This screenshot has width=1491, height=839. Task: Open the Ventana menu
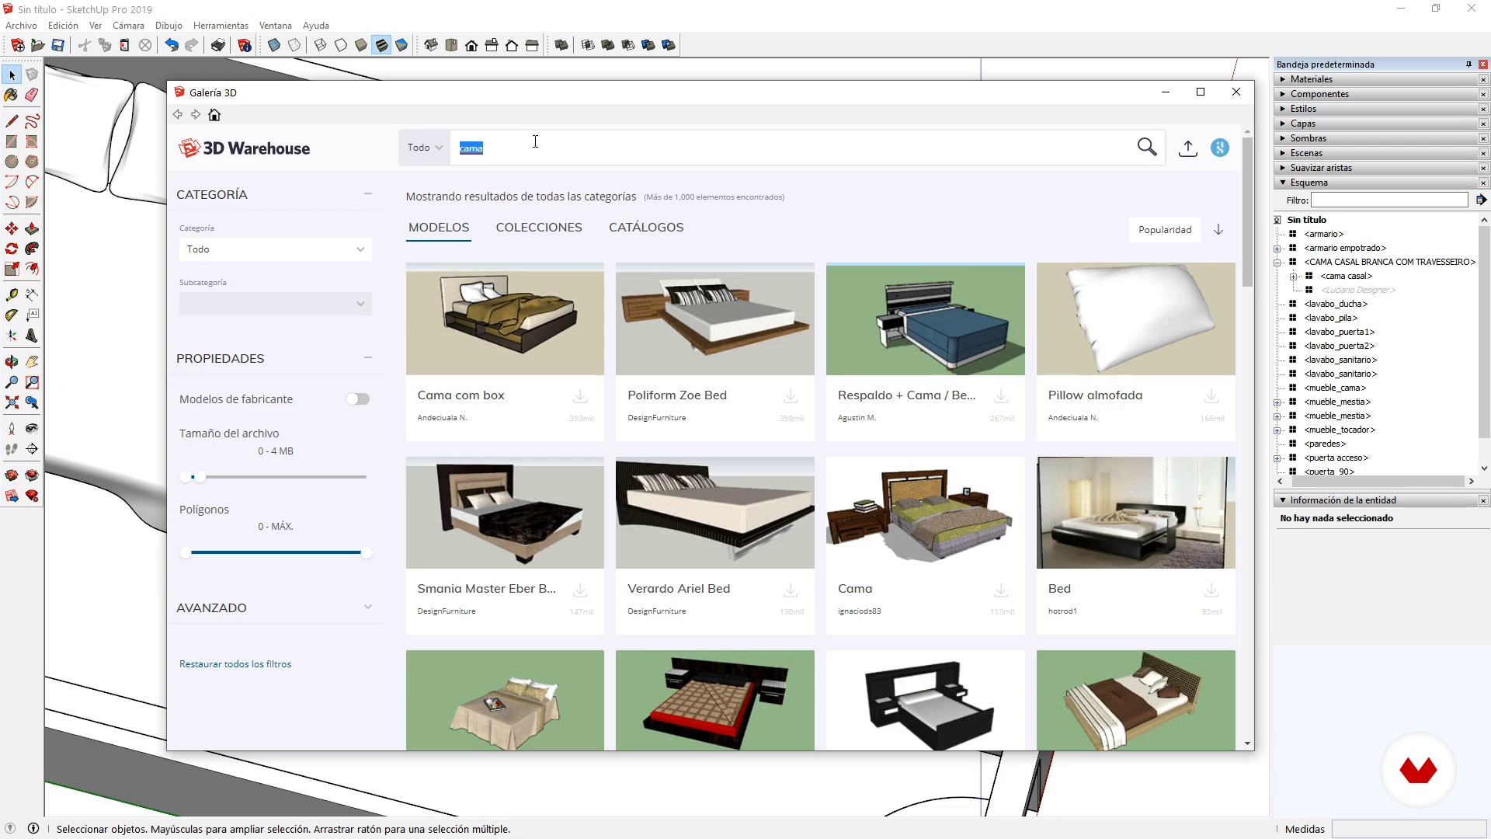(x=275, y=26)
